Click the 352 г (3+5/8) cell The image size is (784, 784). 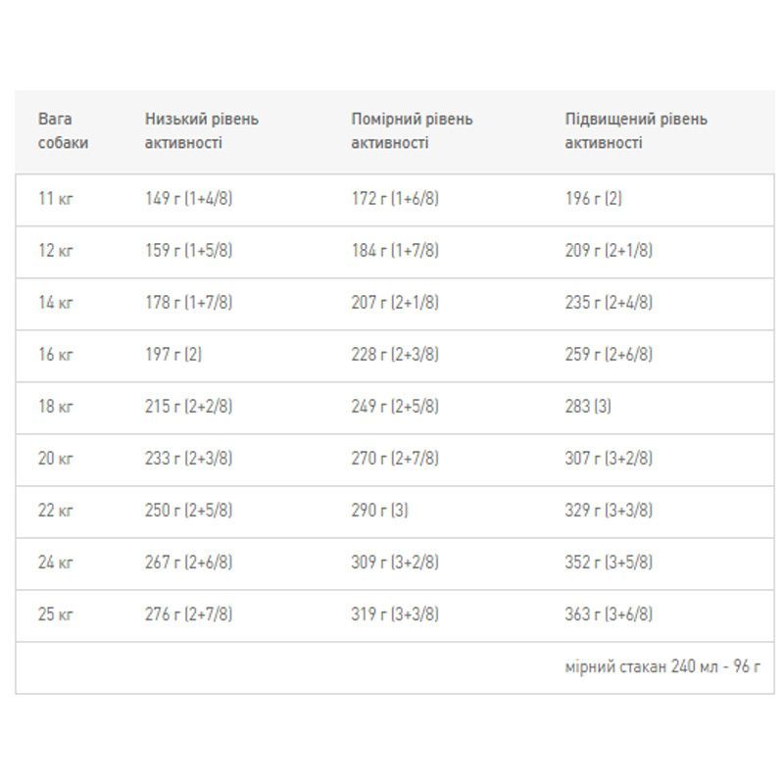point(609,563)
